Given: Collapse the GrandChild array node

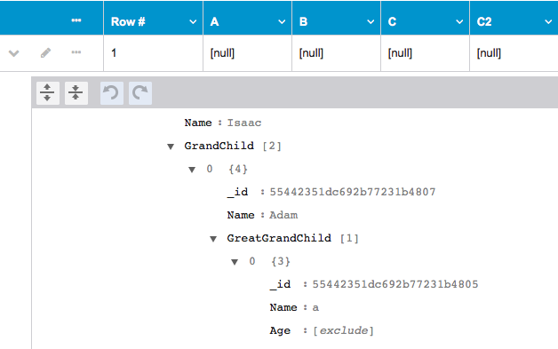Looking at the screenshot, I should (x=171, y=147).
